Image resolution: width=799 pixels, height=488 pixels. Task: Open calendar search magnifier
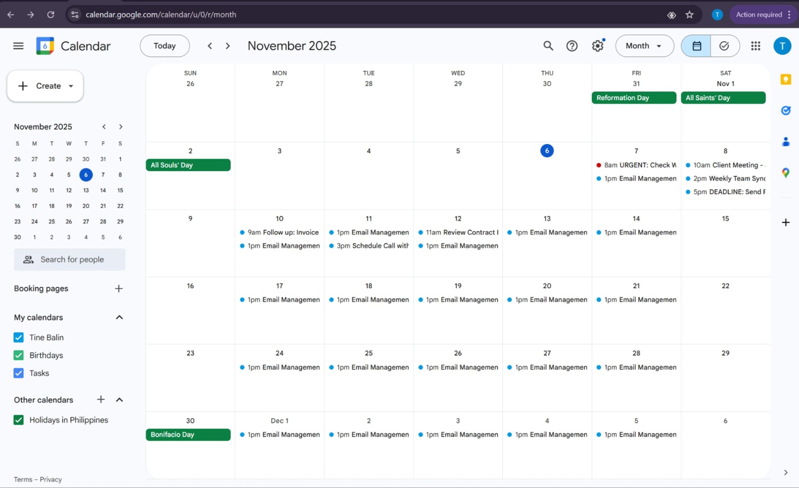[x=548, y=46]
